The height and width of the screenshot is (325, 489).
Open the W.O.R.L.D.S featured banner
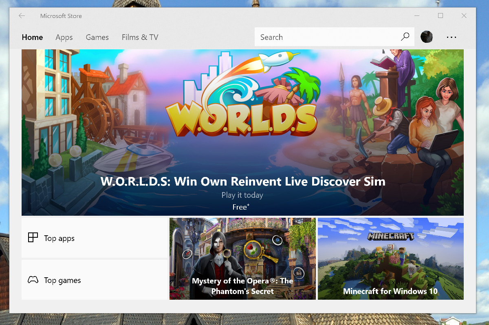pos(242,133)
